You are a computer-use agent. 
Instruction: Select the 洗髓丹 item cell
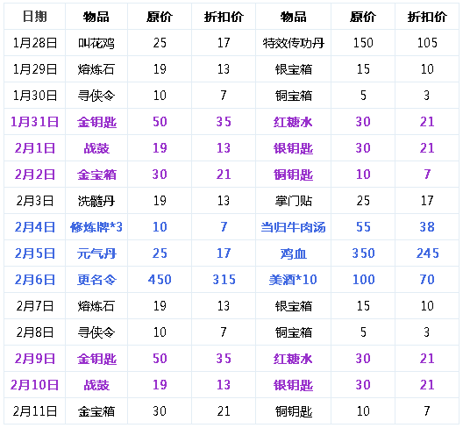96,201
